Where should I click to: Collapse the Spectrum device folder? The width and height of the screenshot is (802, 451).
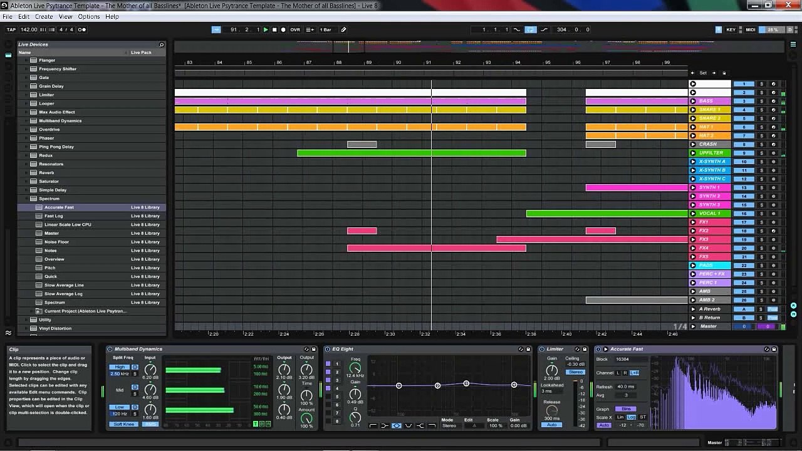27,199
